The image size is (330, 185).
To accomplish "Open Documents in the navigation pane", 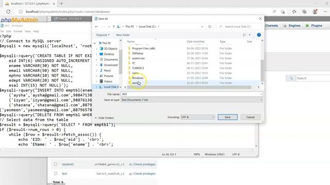I will tap(111, 60).
